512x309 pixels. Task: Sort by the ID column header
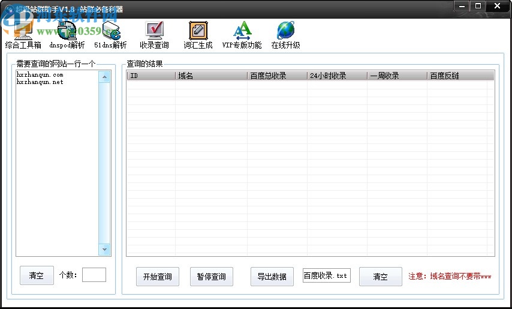tap(151, 76)
